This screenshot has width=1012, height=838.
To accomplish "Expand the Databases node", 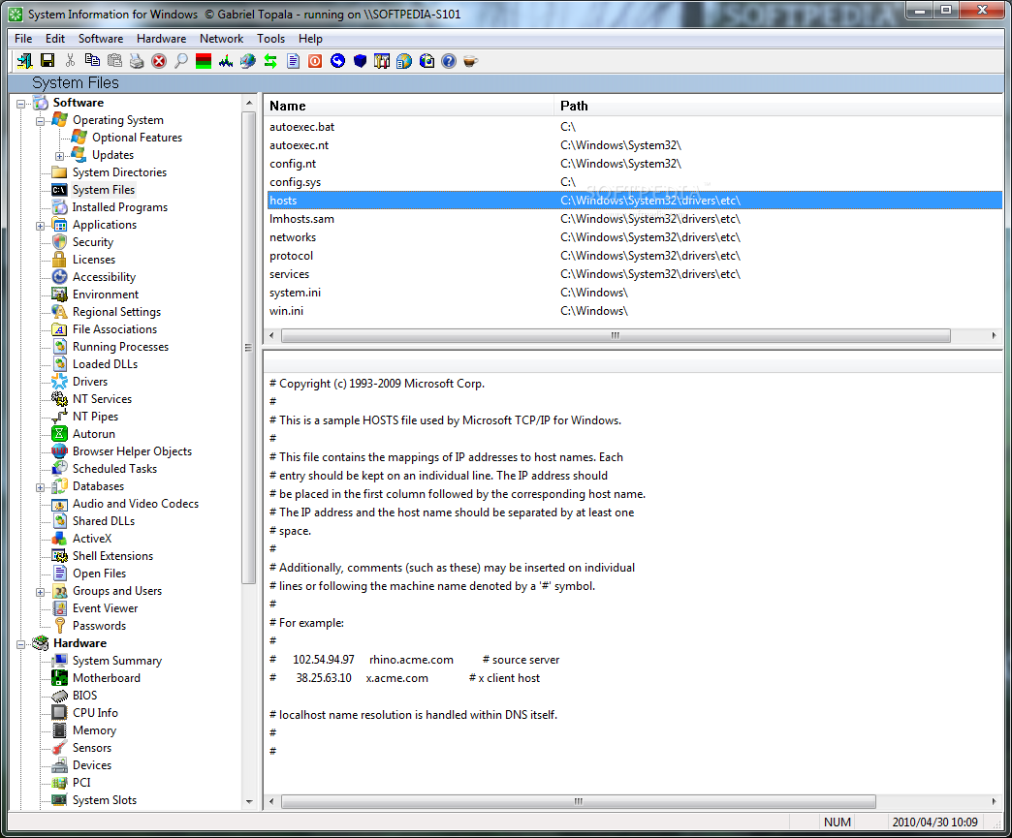I will (x=40, y=486).
